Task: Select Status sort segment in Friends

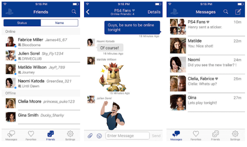Action: click(x=22, y=23)
